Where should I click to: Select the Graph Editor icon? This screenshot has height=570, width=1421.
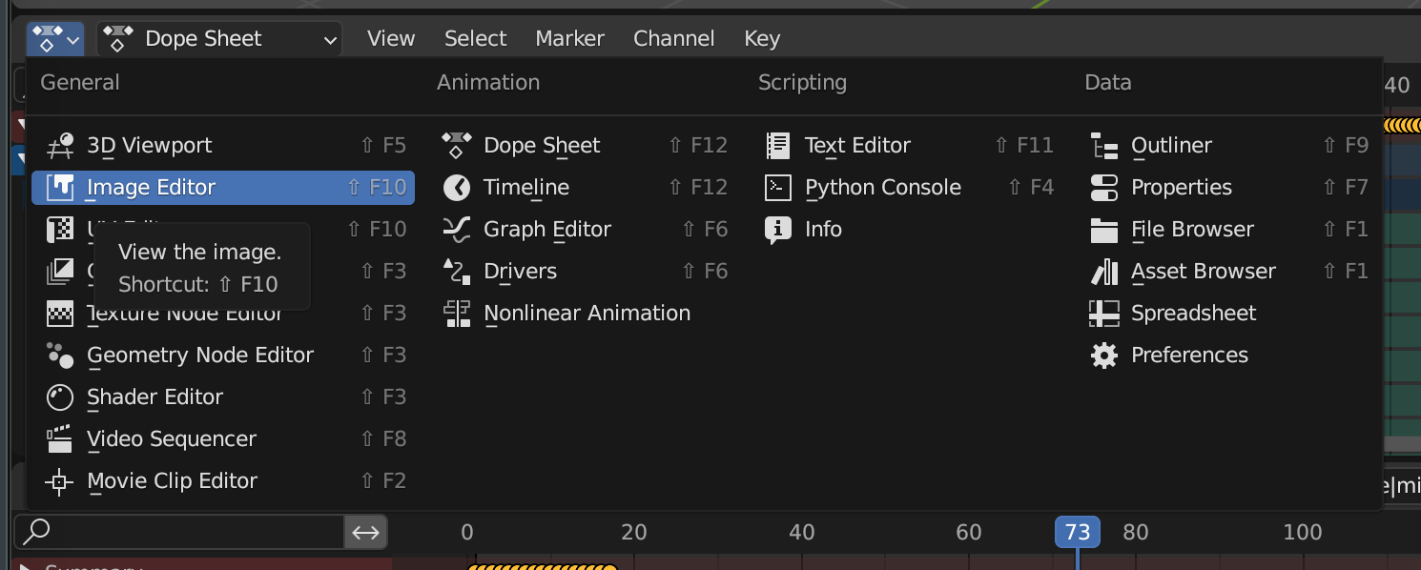(457, 230)
